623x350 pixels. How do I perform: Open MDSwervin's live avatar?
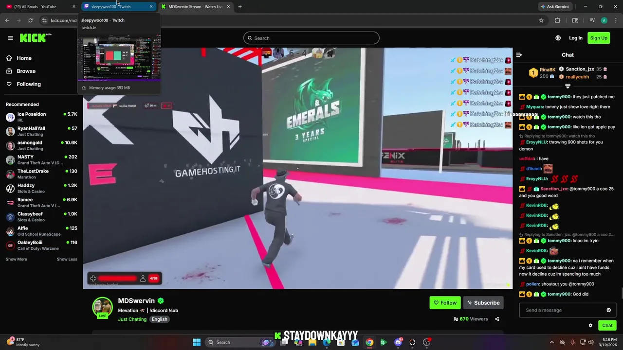tap(102, 308)
